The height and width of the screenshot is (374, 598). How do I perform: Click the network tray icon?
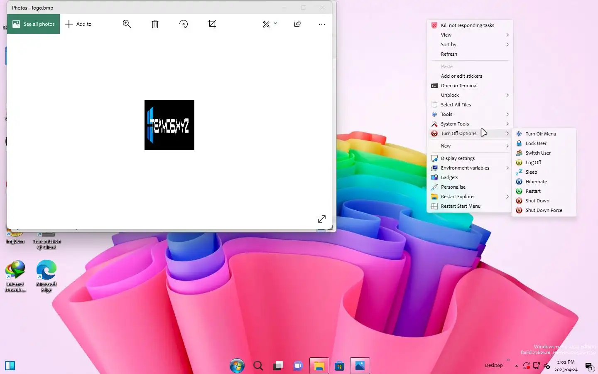[x=537, y=366]
